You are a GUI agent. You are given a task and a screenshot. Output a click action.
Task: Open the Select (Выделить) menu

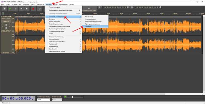pos(14,5)
